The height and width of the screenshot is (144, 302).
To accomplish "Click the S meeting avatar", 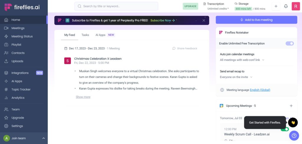I will coord(68,61).
